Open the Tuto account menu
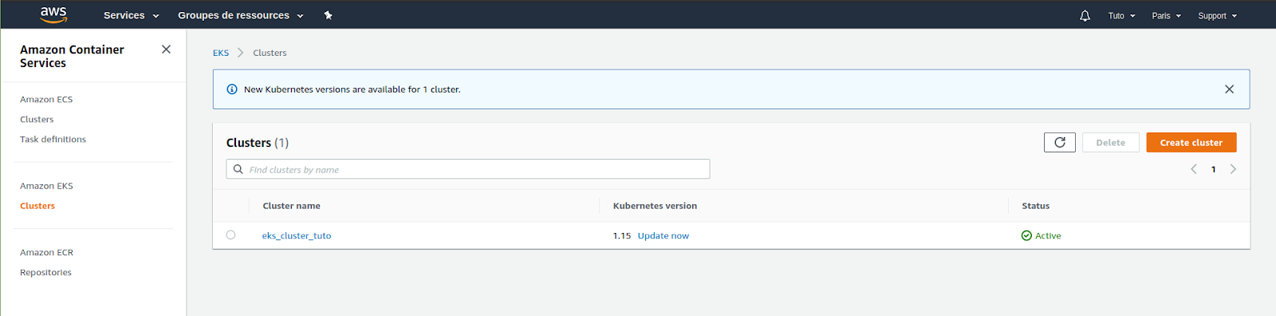The image size is (1276, 316). (x=1121, y=16)
